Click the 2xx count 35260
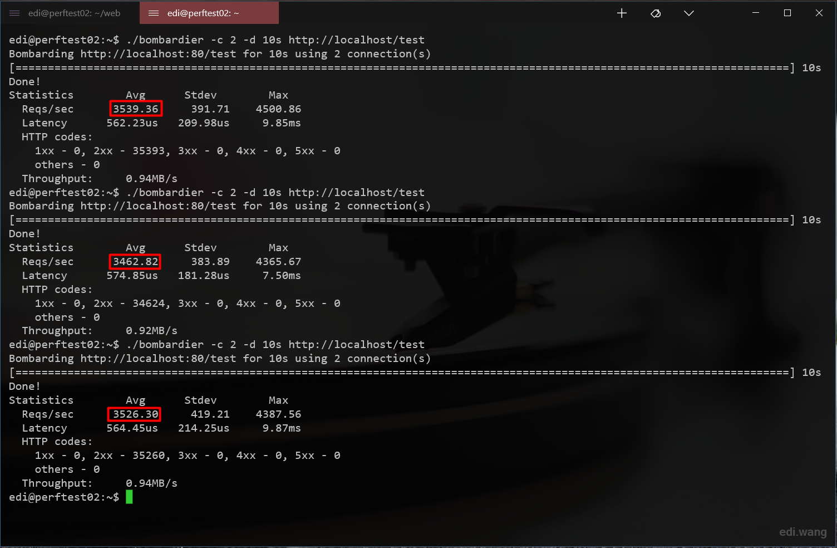The height and width of the screenshot is (548, 837). [x=149, y=455]
